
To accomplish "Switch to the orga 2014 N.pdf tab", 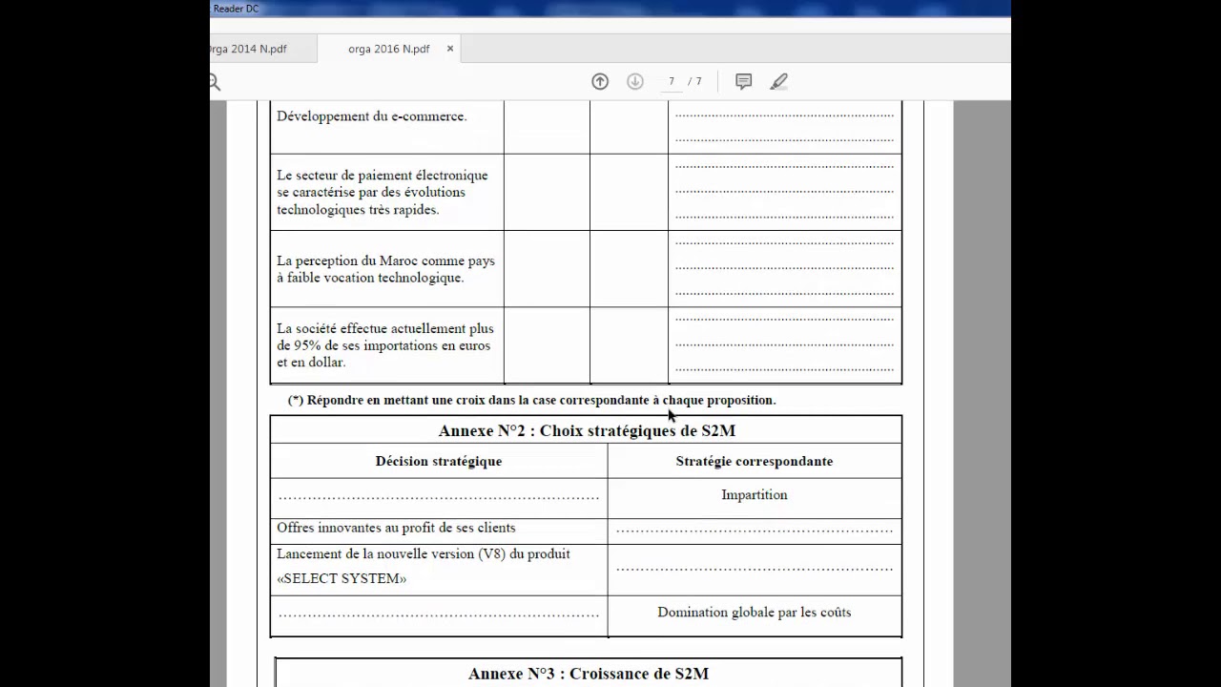I will point(262,49).
